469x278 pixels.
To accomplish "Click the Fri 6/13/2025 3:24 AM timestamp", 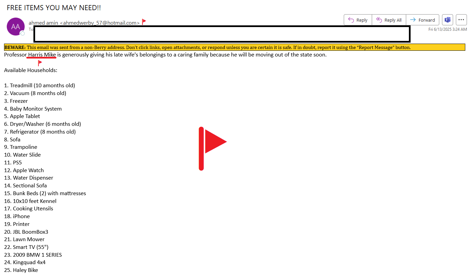I will point(447,29).
